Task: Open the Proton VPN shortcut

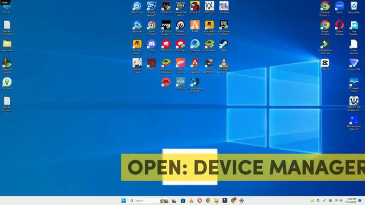Action: tap(354, 64)
